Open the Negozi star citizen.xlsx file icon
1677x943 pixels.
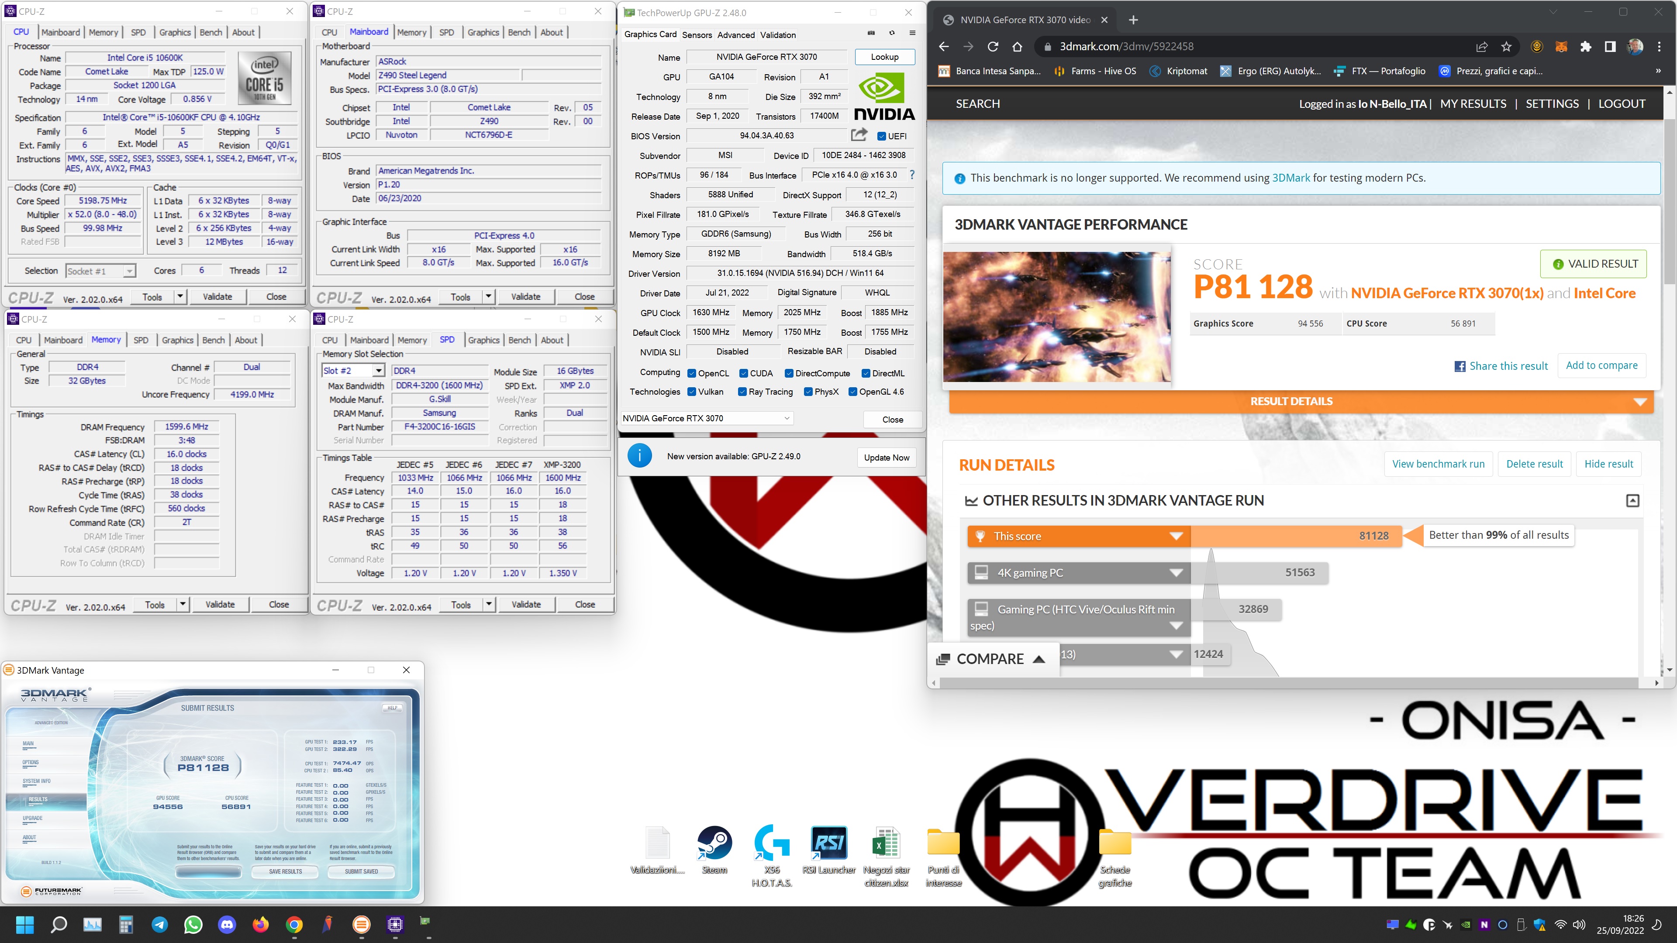[x=886, y=856]
